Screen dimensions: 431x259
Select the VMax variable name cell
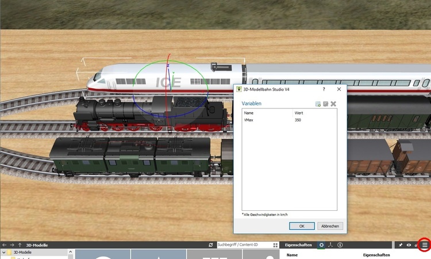[x=248, y=120]
